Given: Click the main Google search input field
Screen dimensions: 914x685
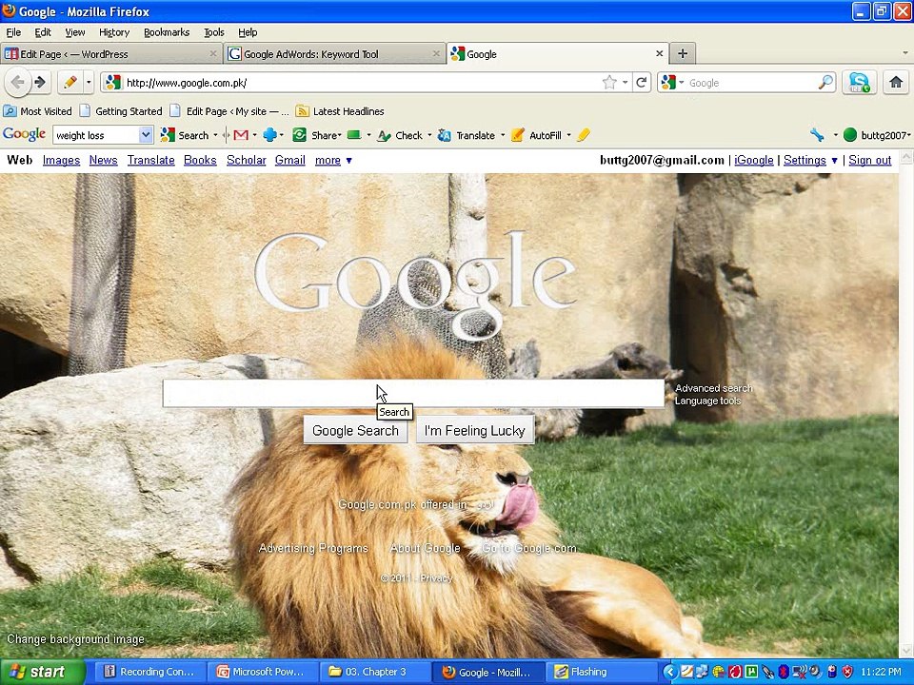Looking at the screenshot, I should point(413,393).
